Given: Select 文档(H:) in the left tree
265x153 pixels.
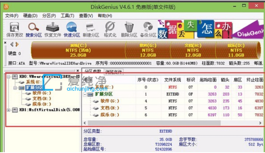Looking at the screenshot, I should tap(42, 99).
